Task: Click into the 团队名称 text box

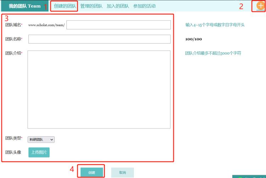Action: [99, 39]
